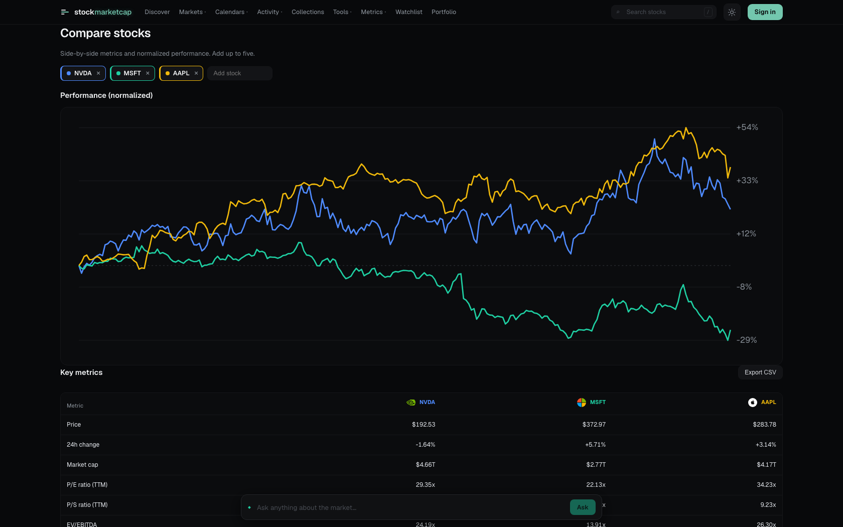
Task: Click the Sign in button
Action: pos(765,12)
